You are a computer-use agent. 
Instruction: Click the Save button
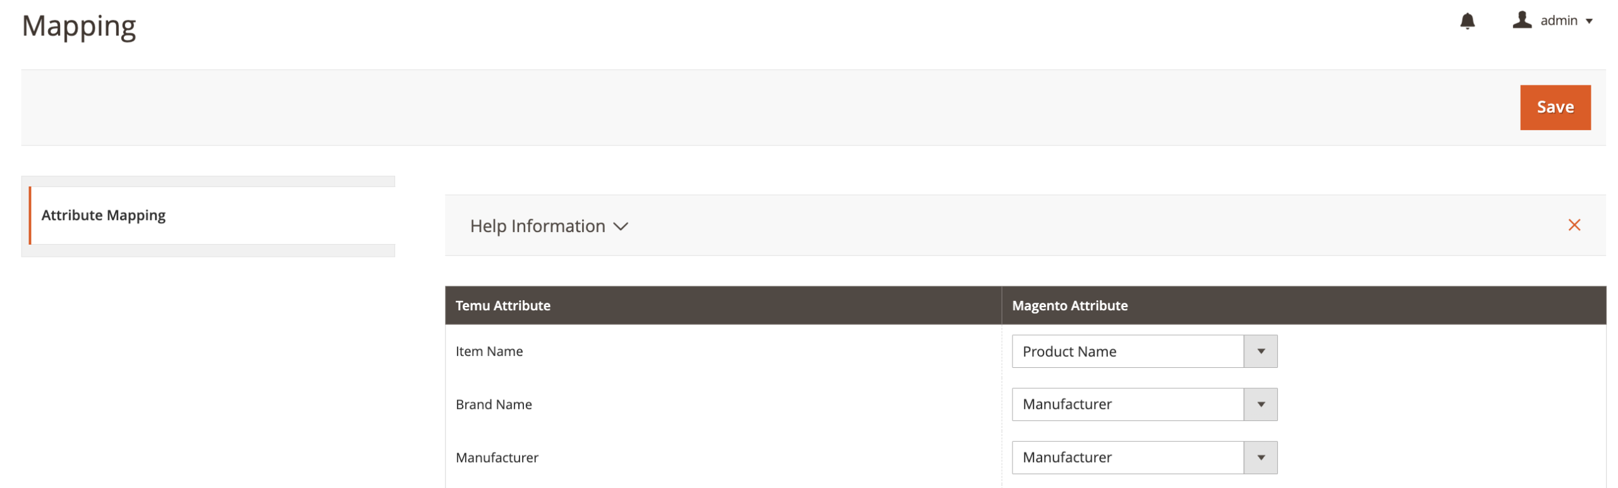pos(1555,107)
